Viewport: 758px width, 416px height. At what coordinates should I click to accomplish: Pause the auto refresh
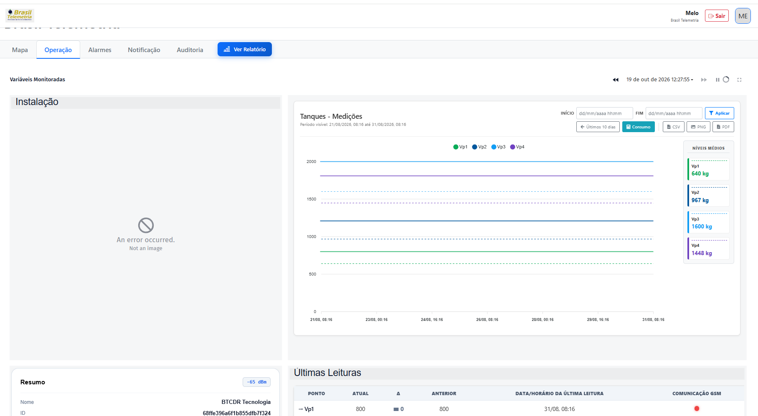click(717, 80)
